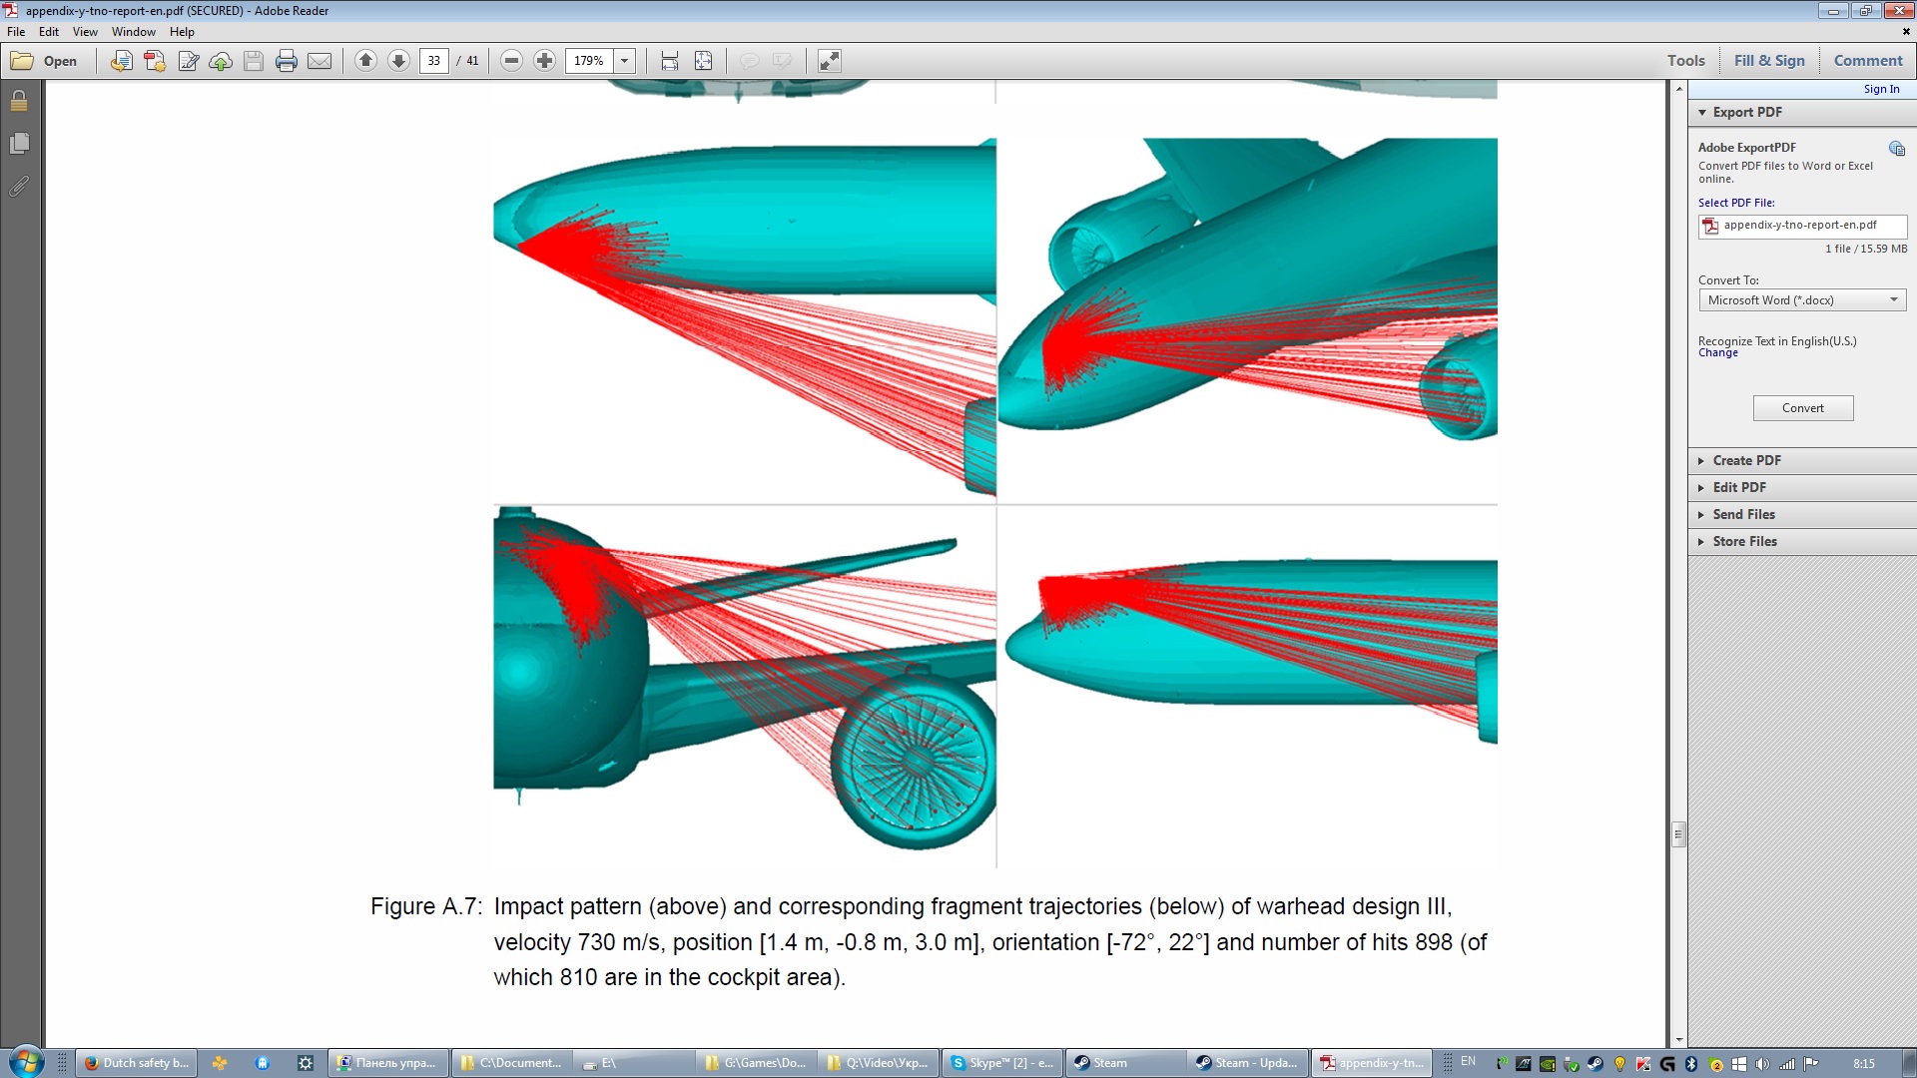Click the Convert button

tap(1802, 408)
